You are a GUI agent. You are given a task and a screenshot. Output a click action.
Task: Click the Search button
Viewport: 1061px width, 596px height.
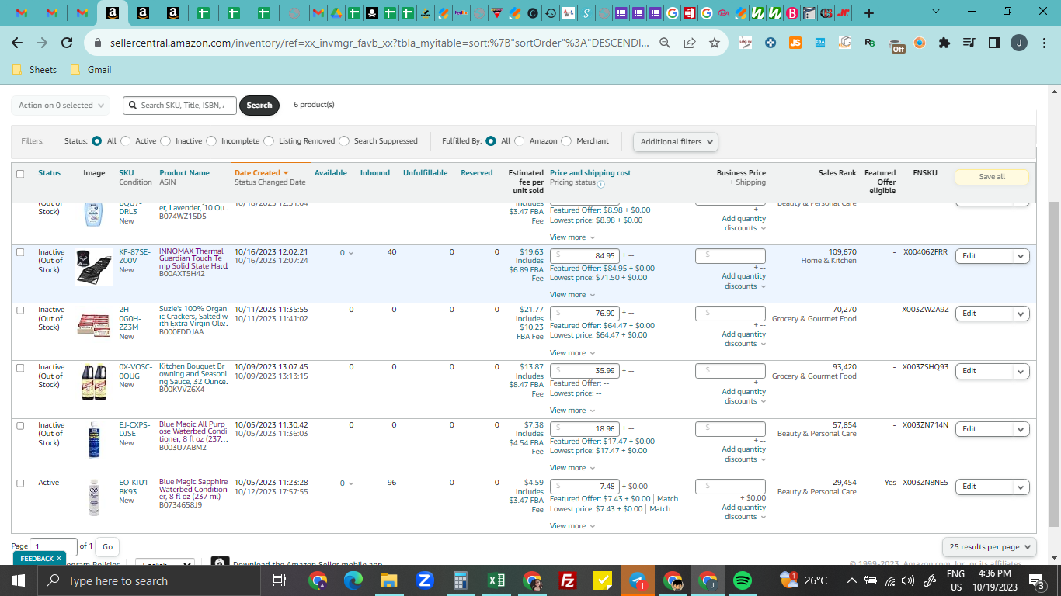tap(259, 106)
